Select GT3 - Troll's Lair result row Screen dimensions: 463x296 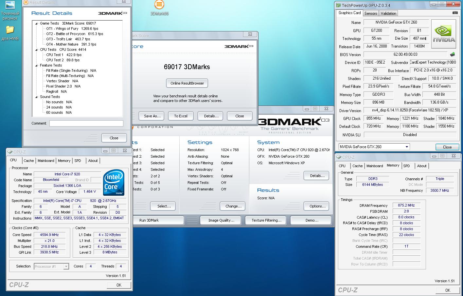pyautogui.click(x=68, y=39)
